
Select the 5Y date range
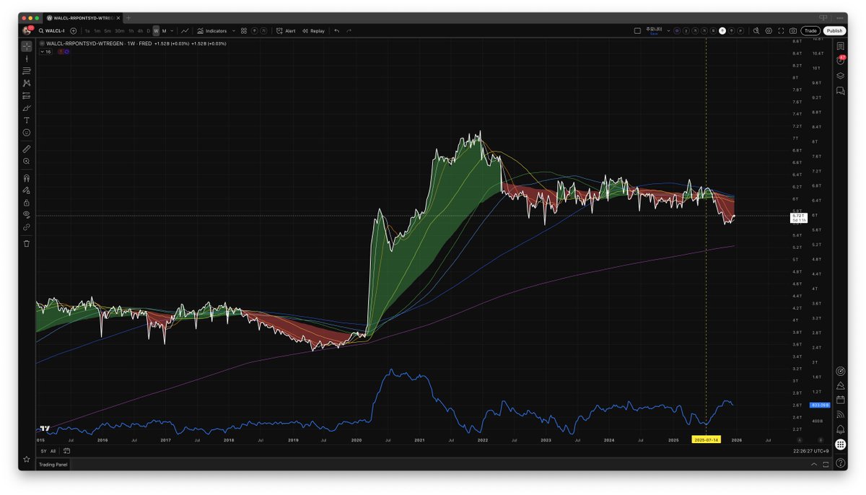pos(43,451)
